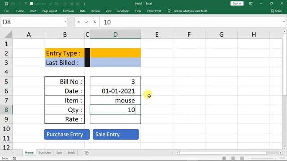Viewport: 287px width, 161px height.
Task: Click the Sale Entry button
Action: (x=116, y=134)
